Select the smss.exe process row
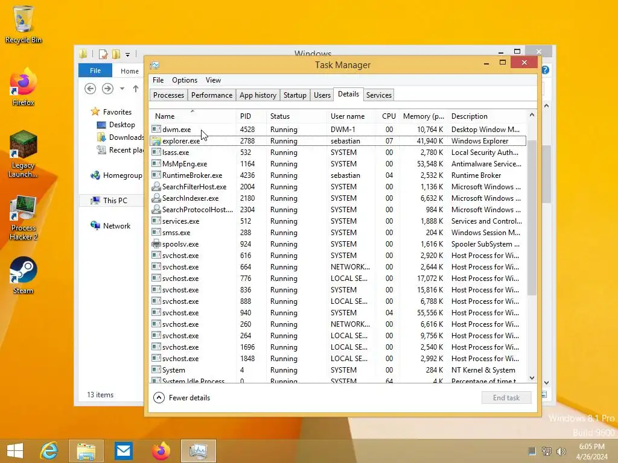Screen dimensions: 618x463 tap(338, 232)
